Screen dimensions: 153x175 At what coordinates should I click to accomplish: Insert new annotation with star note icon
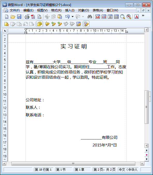(6, 24)
